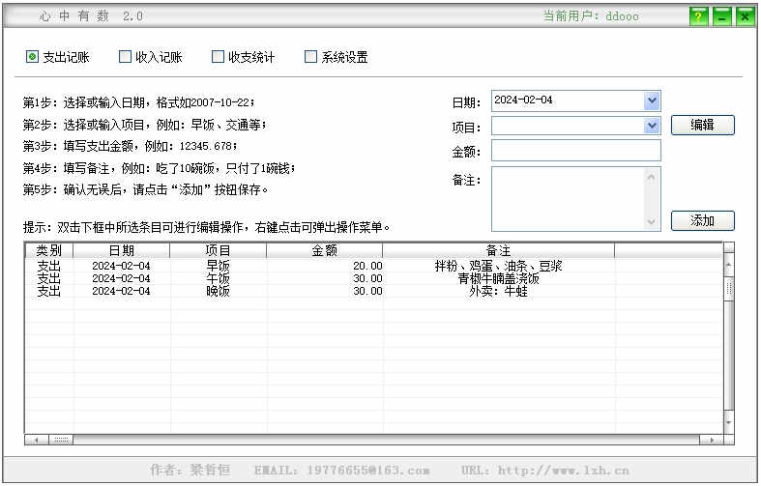Click table vertical scrollbar down arrow
Screen dimensions: 761x486
728,422
